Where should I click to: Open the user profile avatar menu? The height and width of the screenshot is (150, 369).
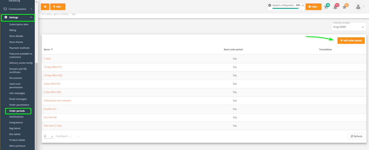pos(358,7)
